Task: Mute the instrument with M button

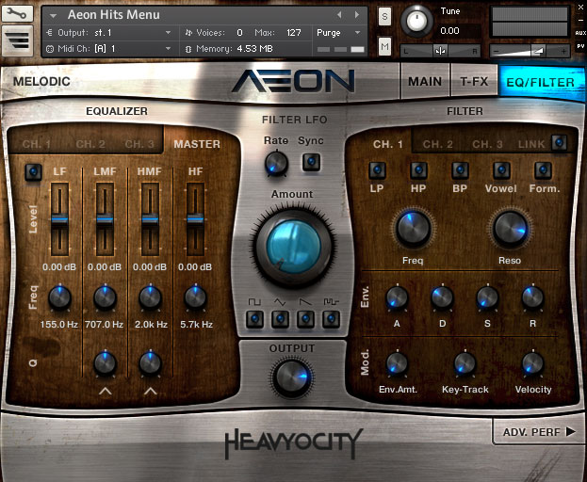Action: (384, 47)
